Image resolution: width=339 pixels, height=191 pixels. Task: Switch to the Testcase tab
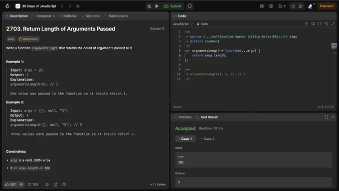(x=182, y=117)
